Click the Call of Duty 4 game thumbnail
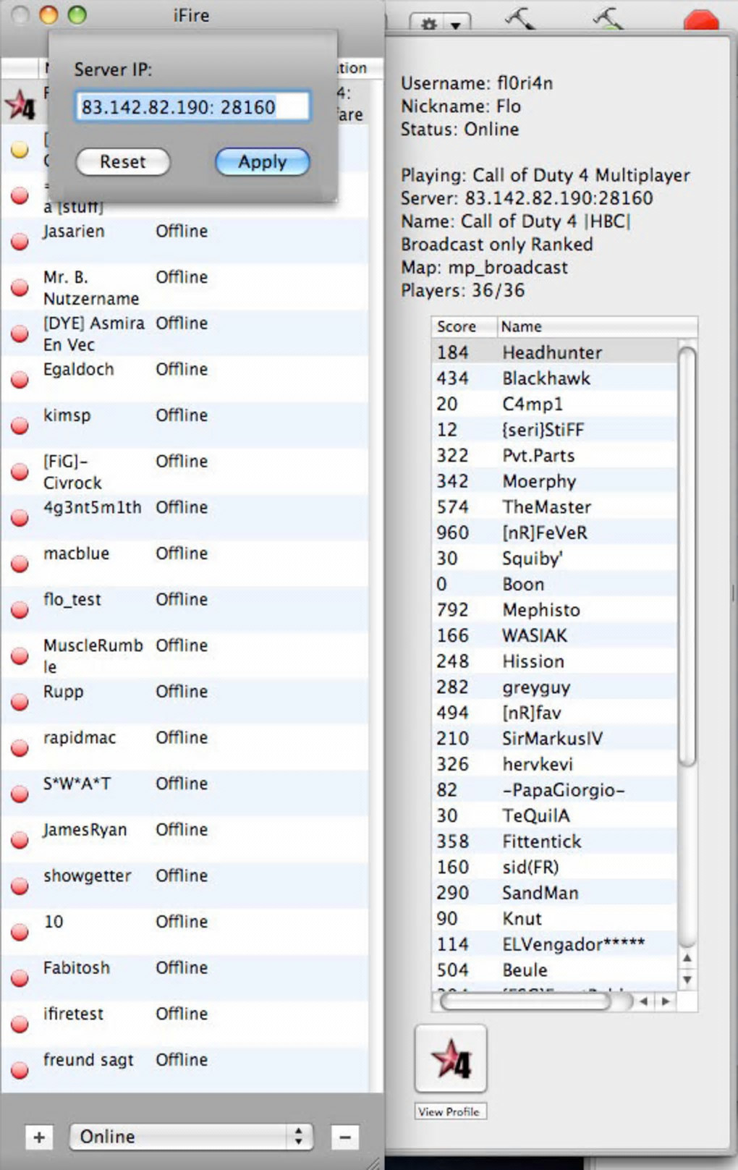This screenshot has width=738, height=1170. [451, 1059]
